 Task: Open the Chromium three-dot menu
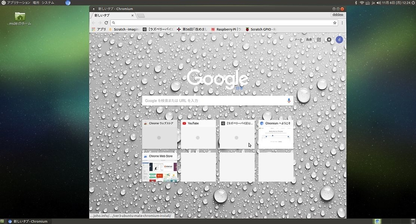click(342, 23)
